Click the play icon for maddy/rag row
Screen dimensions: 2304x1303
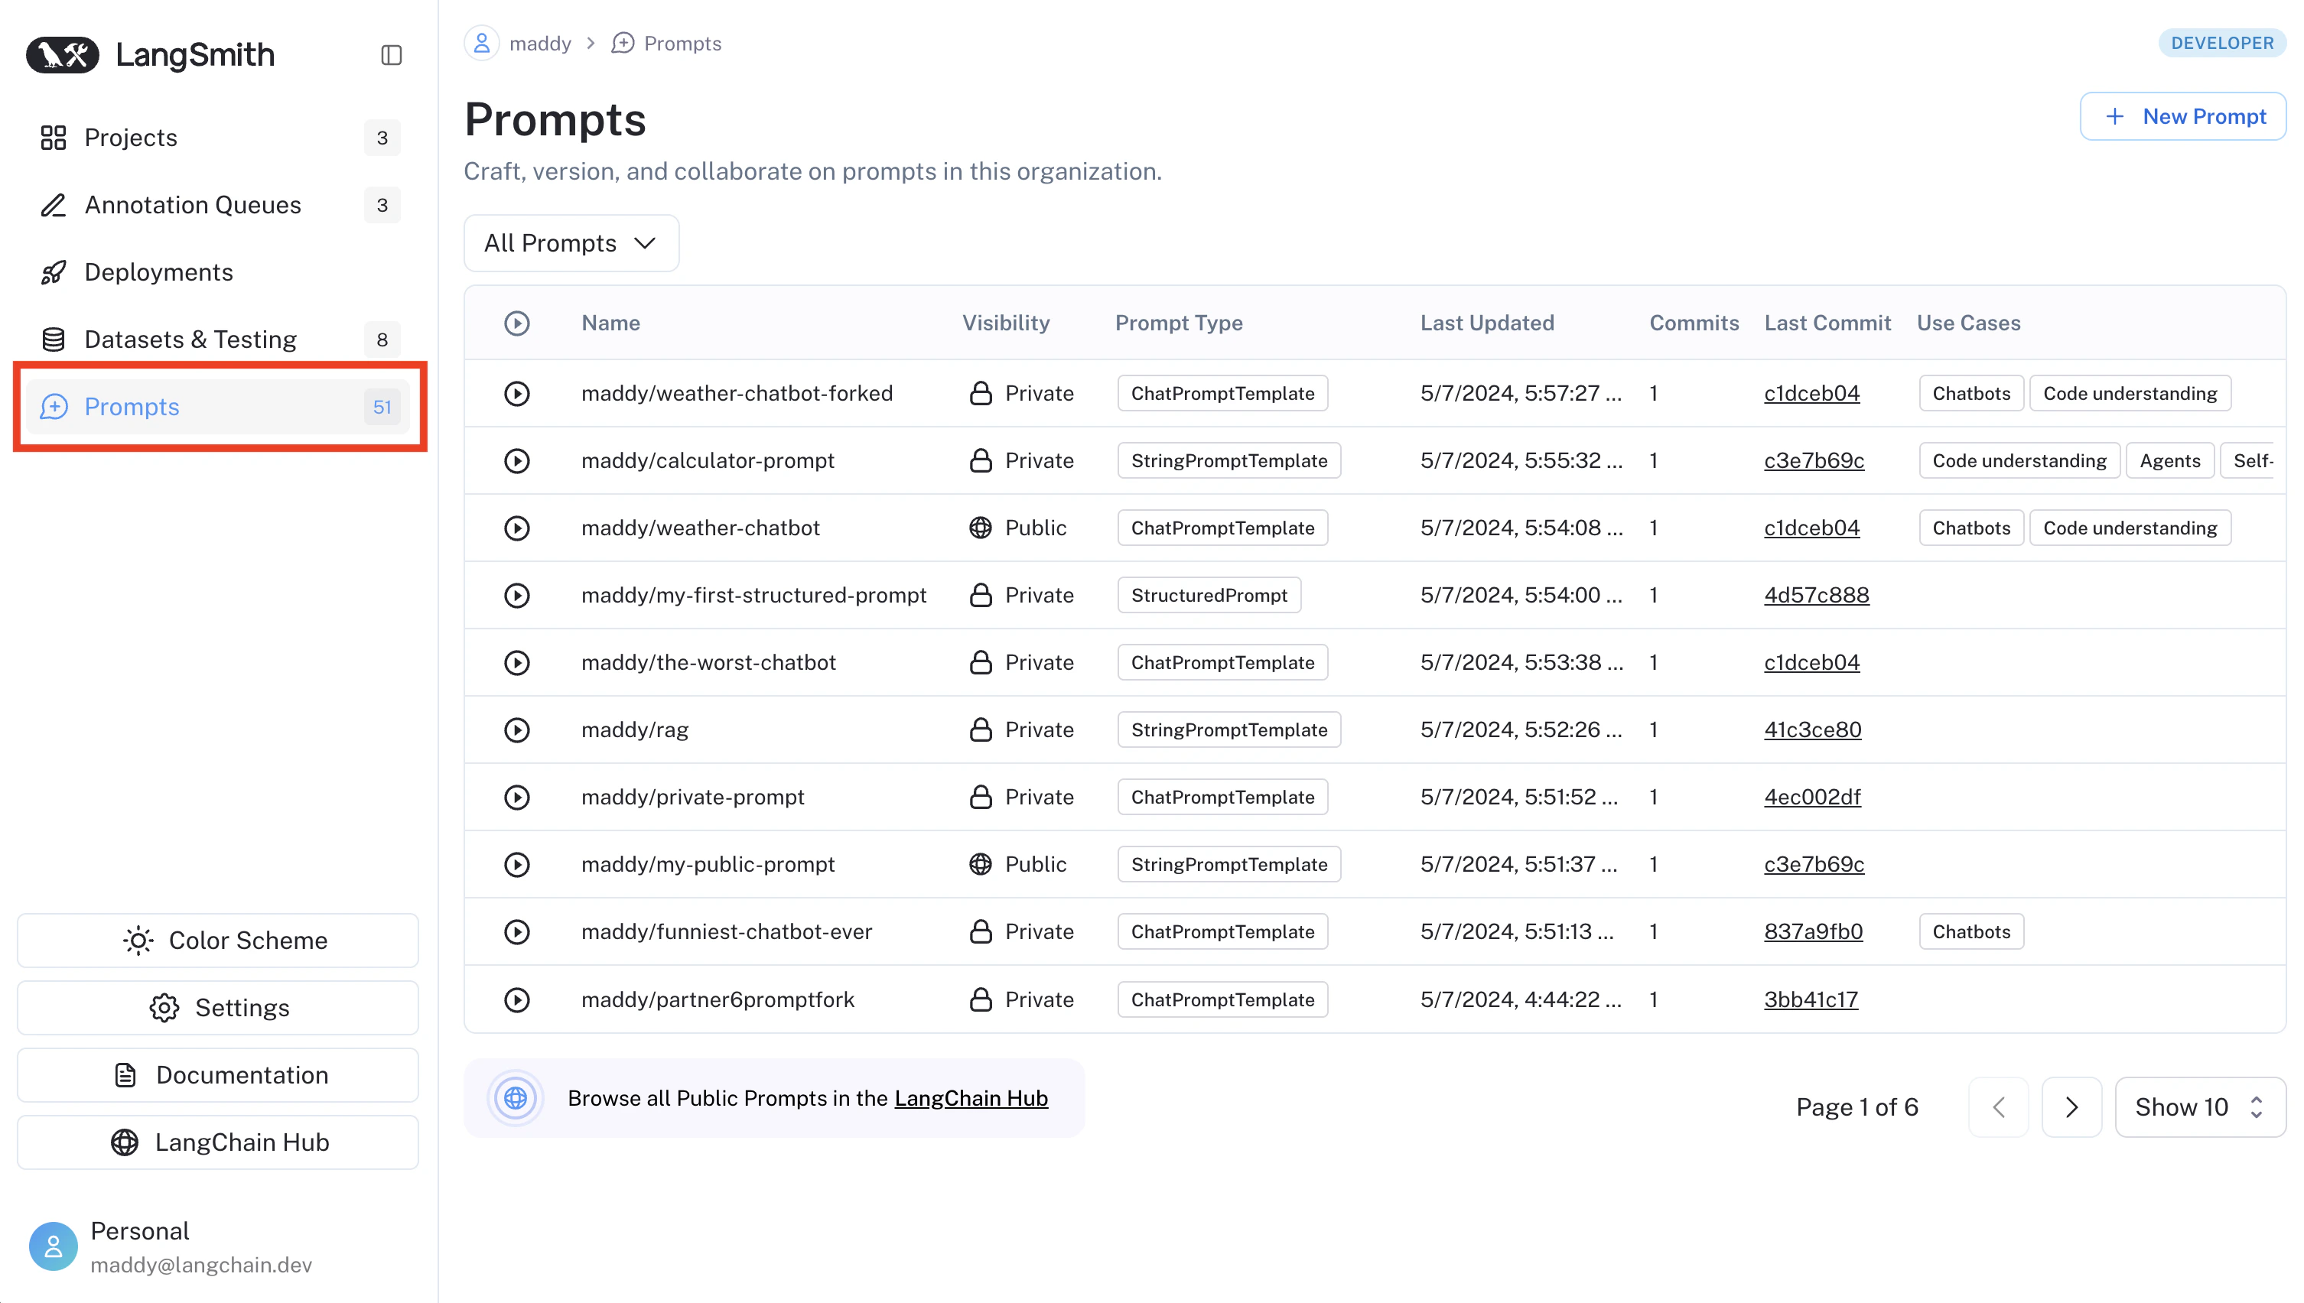[x=516, y=730]
